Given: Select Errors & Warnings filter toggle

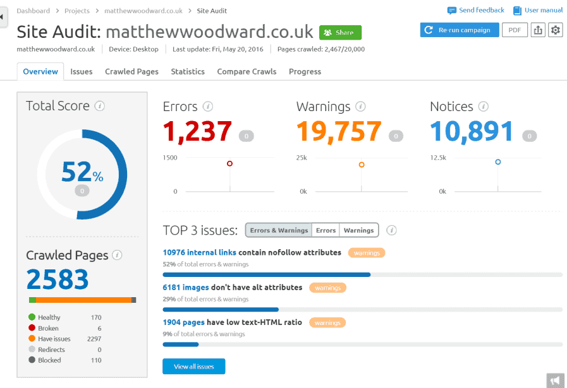Looking at the screenshot, I should click(x=279, y=230).
